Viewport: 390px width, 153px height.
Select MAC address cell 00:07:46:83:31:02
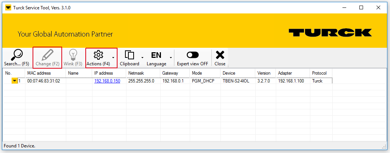46,81
